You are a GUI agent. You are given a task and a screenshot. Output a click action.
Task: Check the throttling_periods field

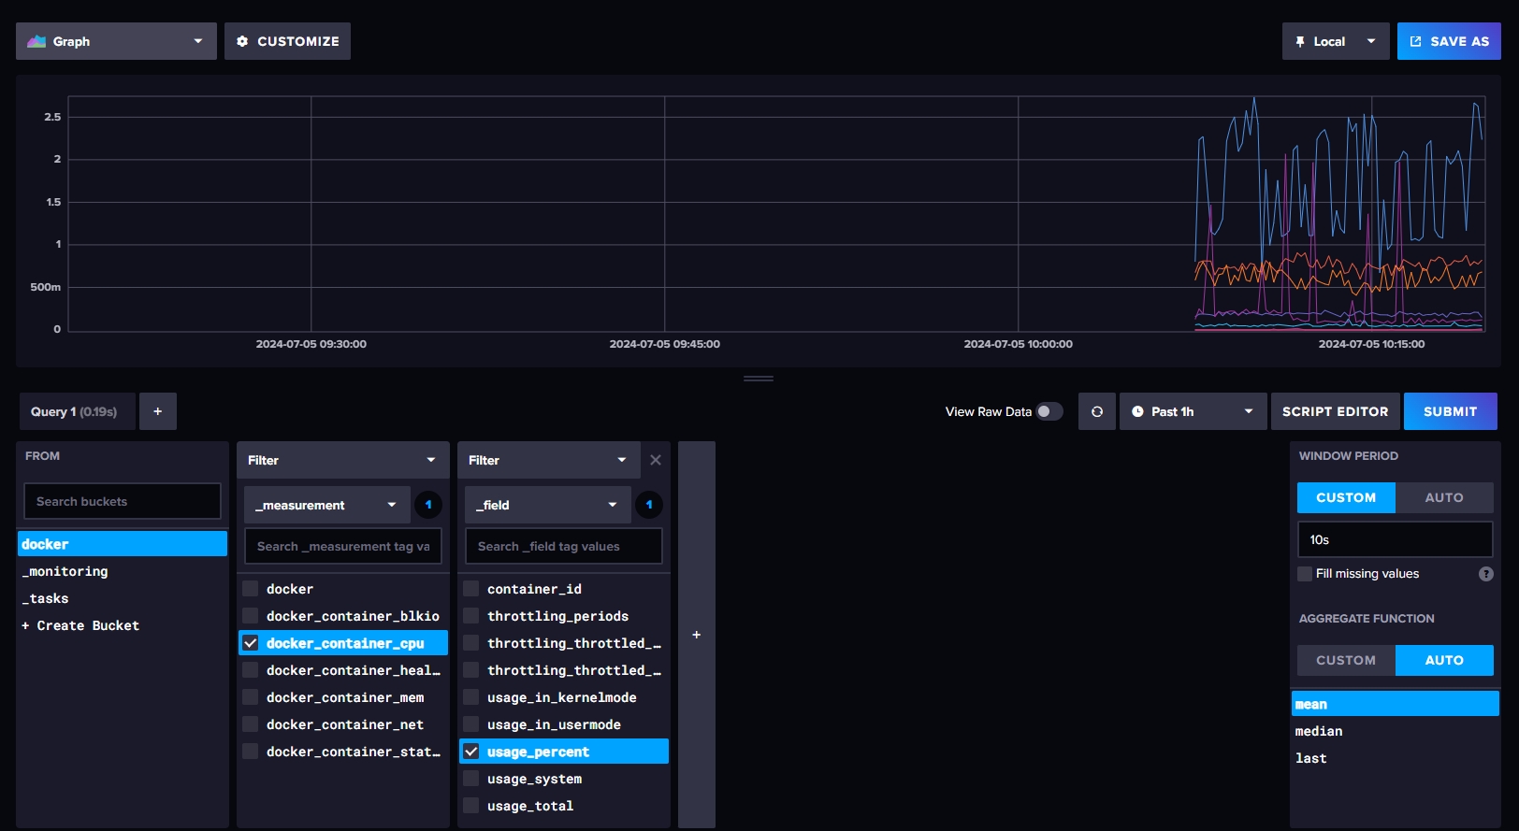[471, 616]
